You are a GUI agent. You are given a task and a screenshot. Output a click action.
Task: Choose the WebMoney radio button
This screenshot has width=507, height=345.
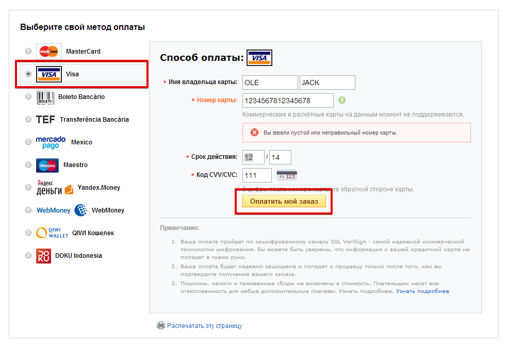tap(28, 210)
